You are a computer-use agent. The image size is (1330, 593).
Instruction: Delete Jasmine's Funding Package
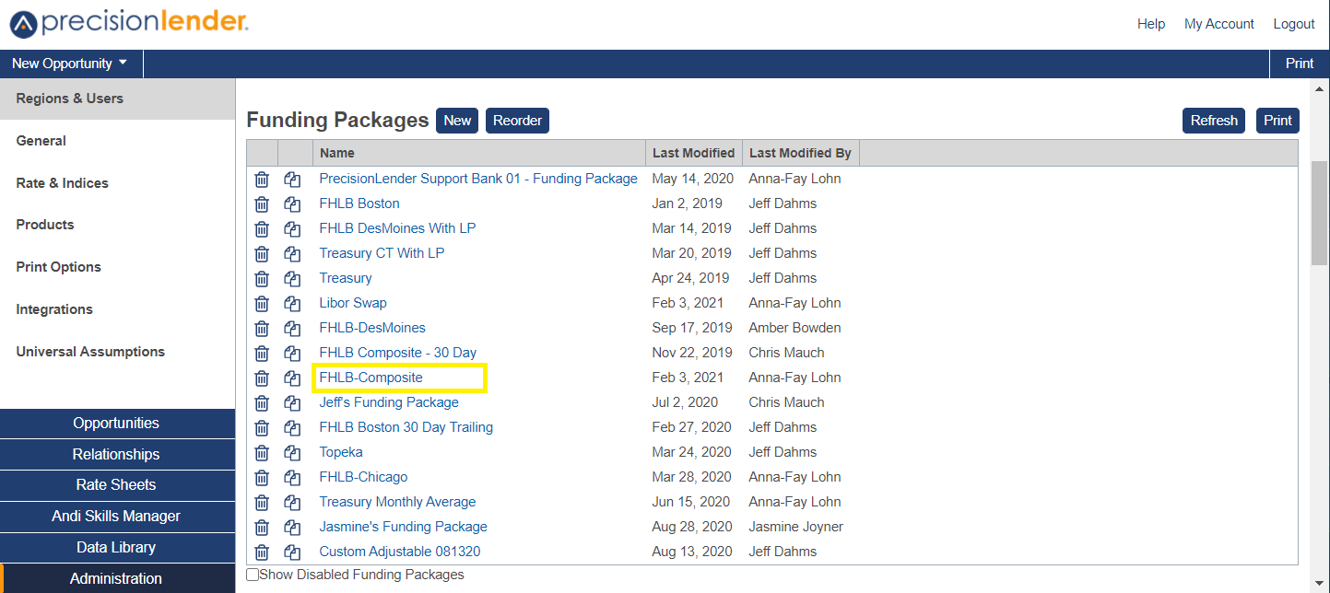click(x=262, y=527)
